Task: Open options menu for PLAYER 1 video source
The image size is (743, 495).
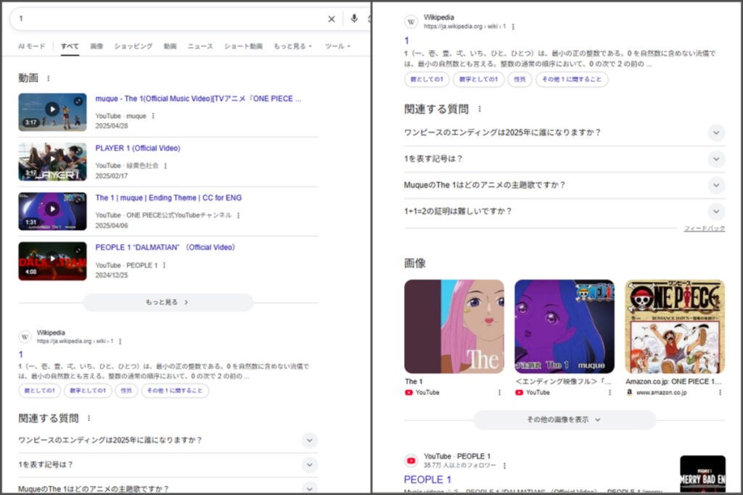Action: [165, 165]
